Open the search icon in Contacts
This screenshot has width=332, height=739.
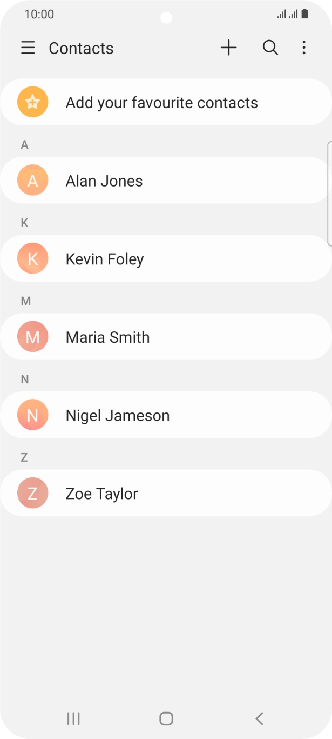(270, 48)
